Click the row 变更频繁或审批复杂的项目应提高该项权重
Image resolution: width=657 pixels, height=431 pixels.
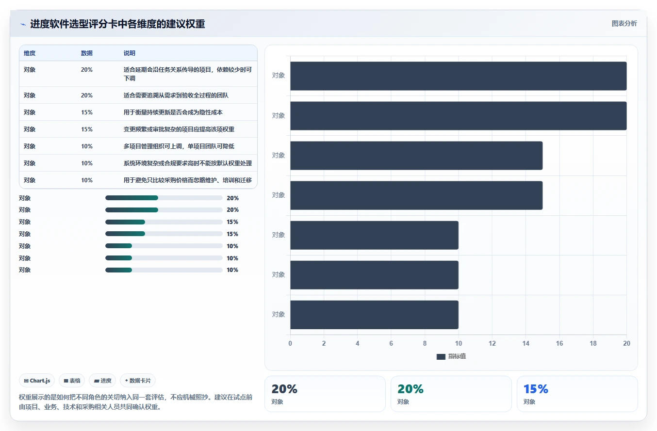138,129
